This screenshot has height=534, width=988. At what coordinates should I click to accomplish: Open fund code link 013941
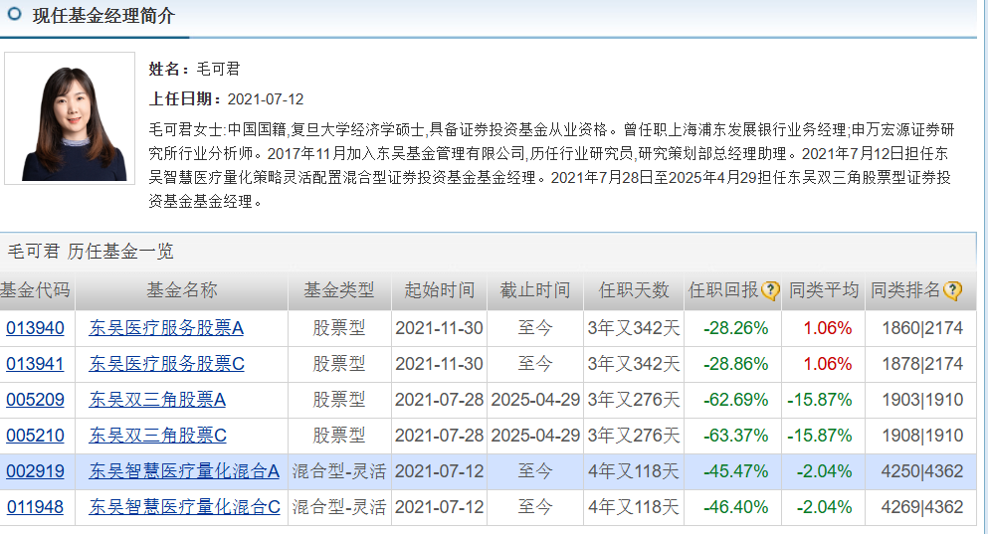(35, 364)
